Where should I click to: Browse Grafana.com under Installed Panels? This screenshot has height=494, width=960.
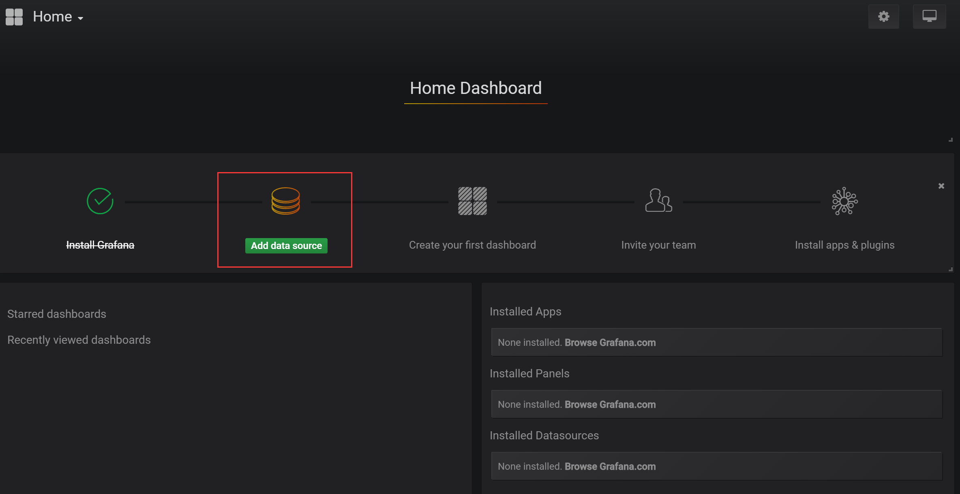point(610,405)
